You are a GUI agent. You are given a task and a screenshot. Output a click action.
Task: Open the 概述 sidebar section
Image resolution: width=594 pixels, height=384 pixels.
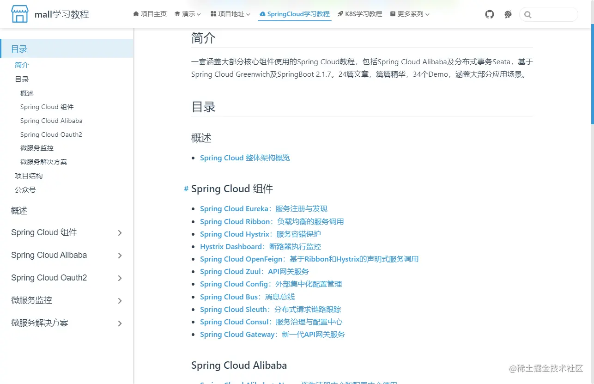click(19, 211)
